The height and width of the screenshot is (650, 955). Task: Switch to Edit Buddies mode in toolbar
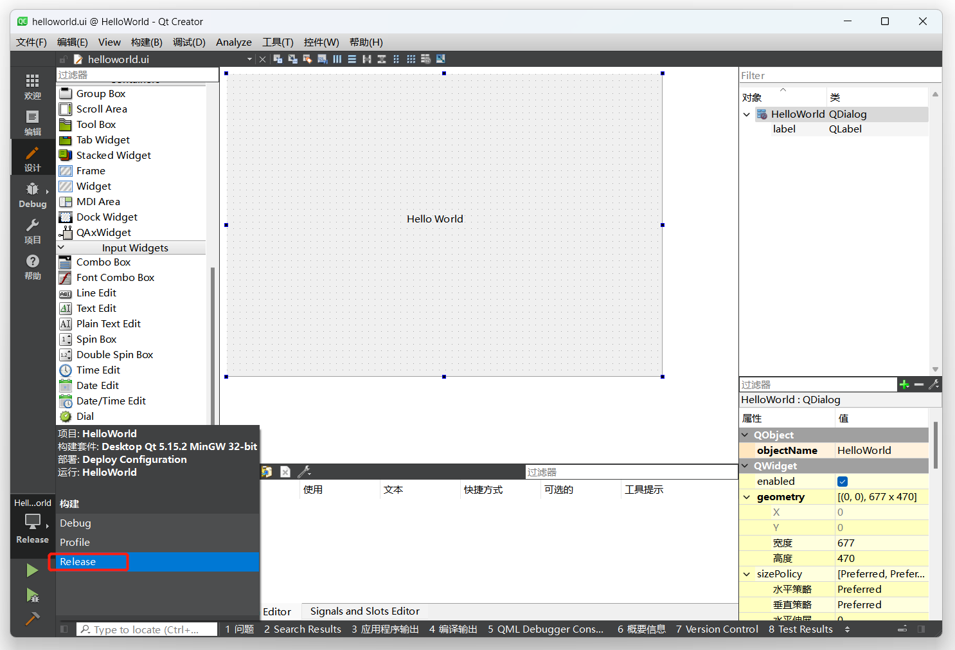[x=307, y=59]
